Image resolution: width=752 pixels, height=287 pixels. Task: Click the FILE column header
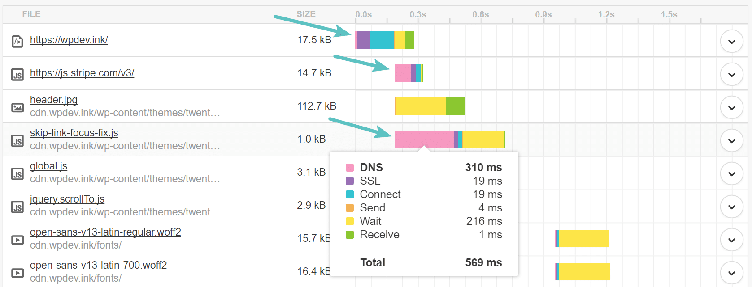pos(30,14)
